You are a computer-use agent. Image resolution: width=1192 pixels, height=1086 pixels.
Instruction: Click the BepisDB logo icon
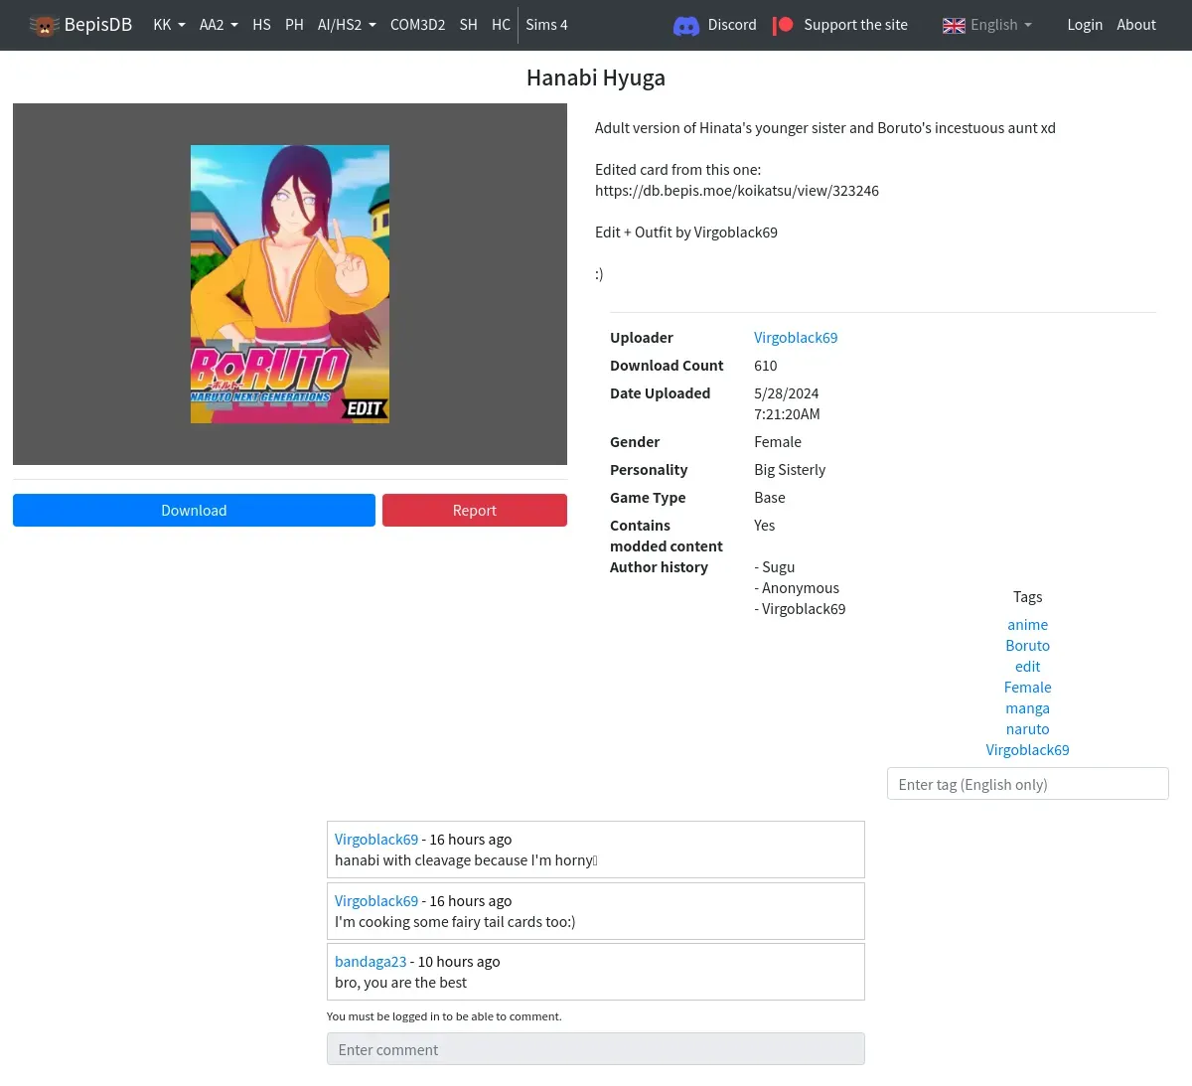pos(44,26)
